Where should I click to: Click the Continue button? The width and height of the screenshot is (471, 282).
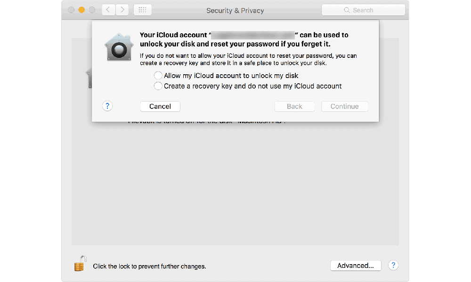coord(345,106)
